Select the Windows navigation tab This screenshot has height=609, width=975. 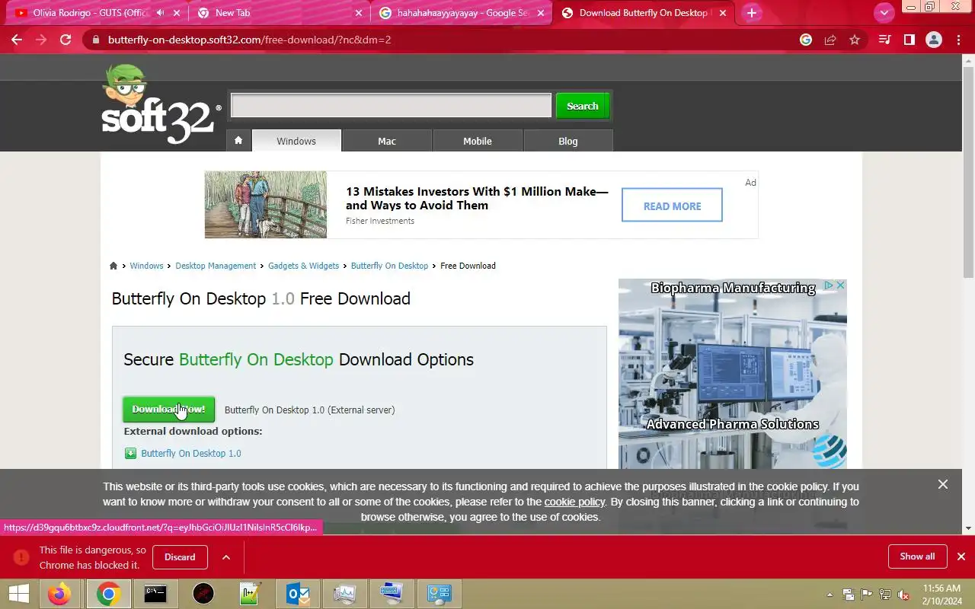pyautogui.click(x=296, y=141)
